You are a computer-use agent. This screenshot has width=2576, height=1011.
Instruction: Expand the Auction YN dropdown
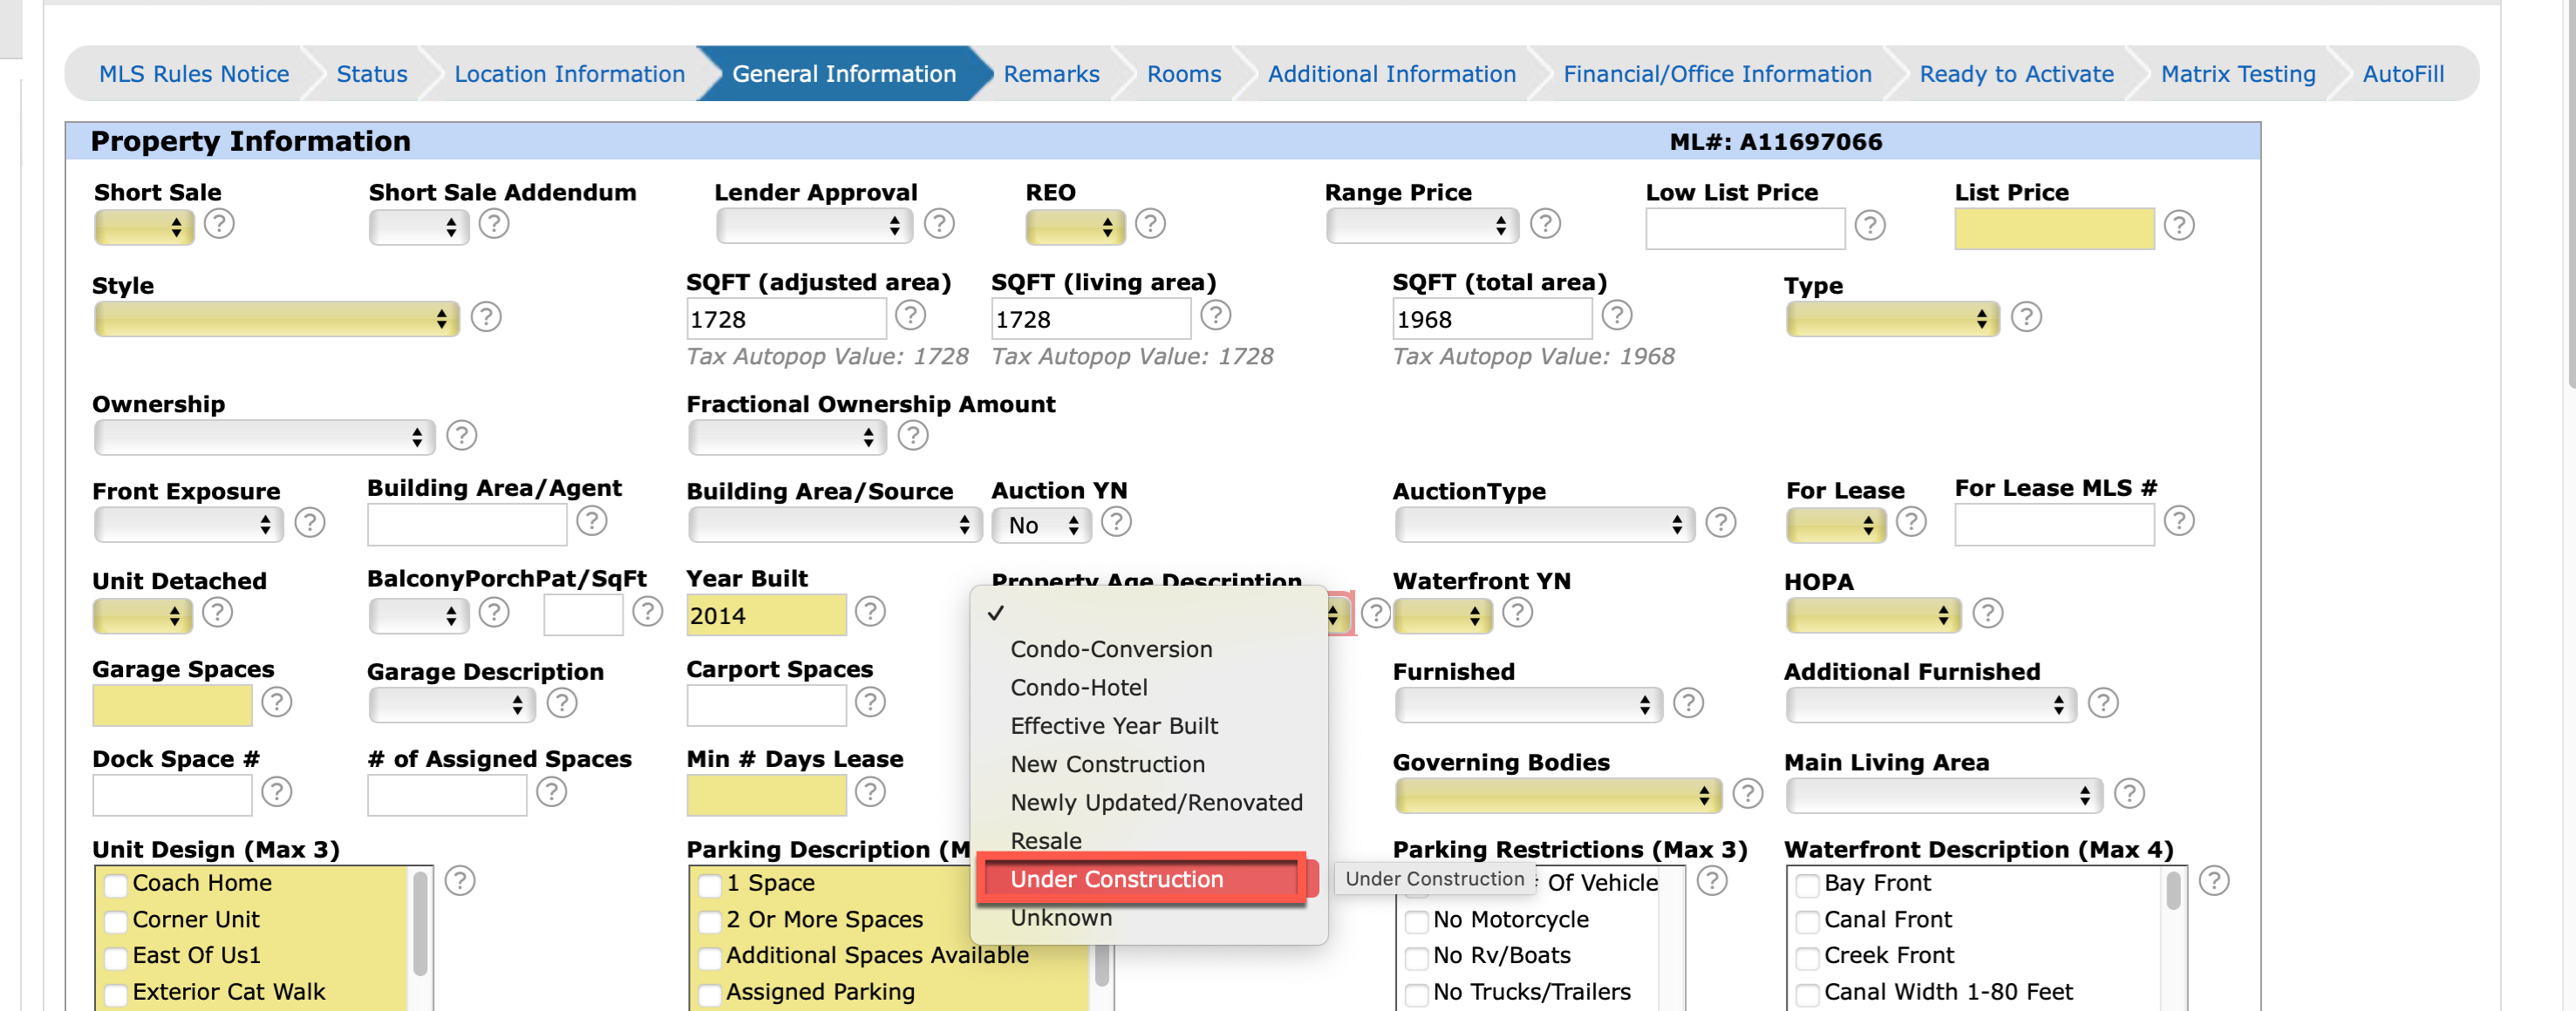point(1041,526)
